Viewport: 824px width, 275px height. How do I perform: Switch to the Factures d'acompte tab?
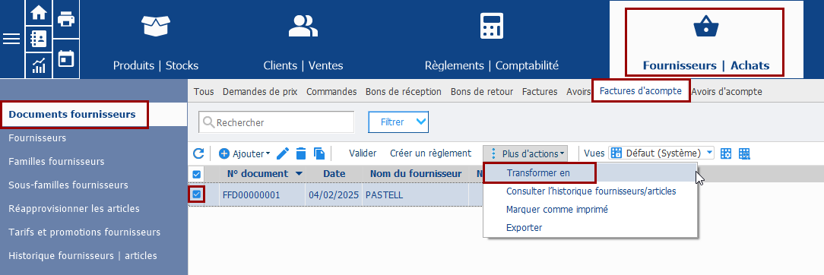coord(641,91)
